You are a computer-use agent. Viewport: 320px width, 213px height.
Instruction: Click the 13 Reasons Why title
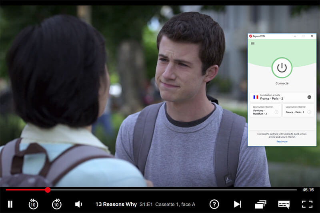[x=116, y=204]
